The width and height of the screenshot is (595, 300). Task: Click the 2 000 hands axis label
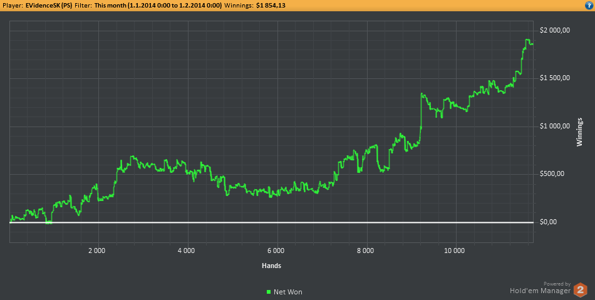click(96, 251)
